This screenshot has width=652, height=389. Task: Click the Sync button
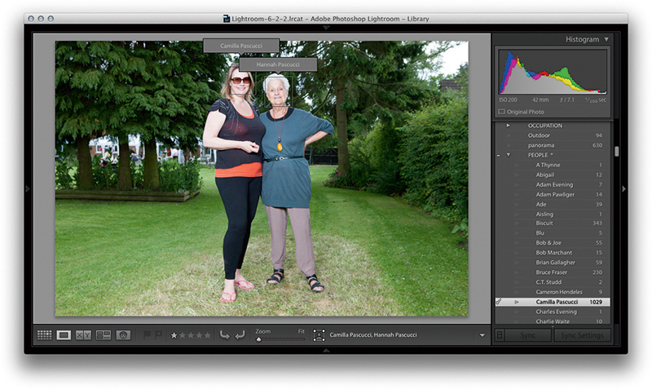[528, 335]
